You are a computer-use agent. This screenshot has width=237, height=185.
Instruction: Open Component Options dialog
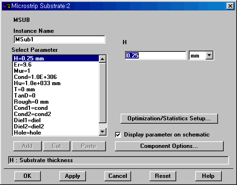pyautogui.click(x=169, y=146)
